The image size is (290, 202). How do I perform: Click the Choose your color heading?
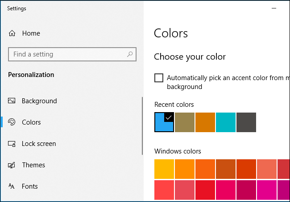coord(190,57)
